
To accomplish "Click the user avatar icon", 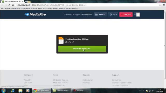I will [138, 14].
